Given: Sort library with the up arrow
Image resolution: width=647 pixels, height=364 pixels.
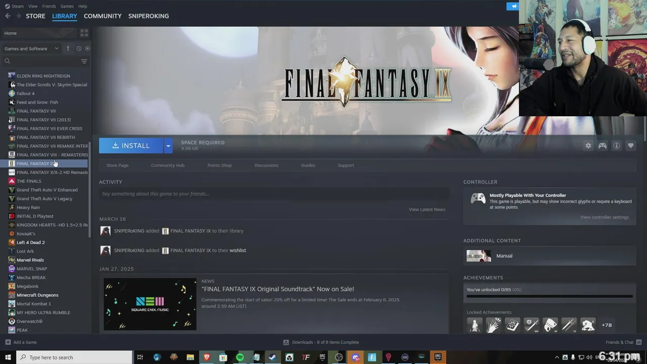Looking at the screenshot, I should pyautogui.click(x=68, y=49).
